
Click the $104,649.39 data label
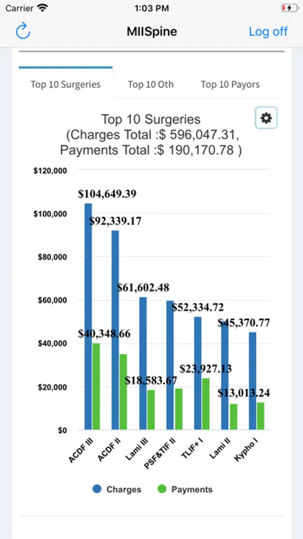pos(107,194)
